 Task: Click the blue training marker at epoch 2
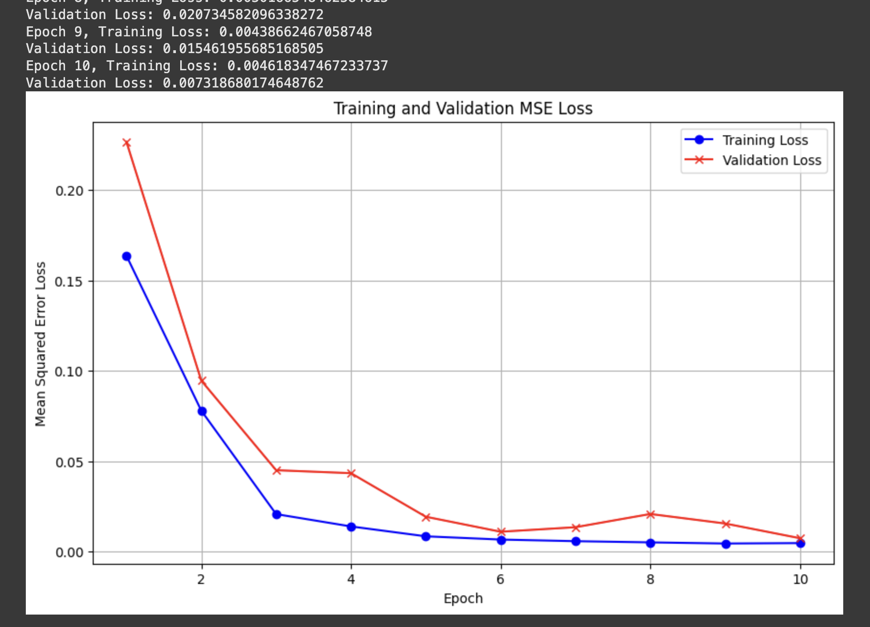pos(202,411)
